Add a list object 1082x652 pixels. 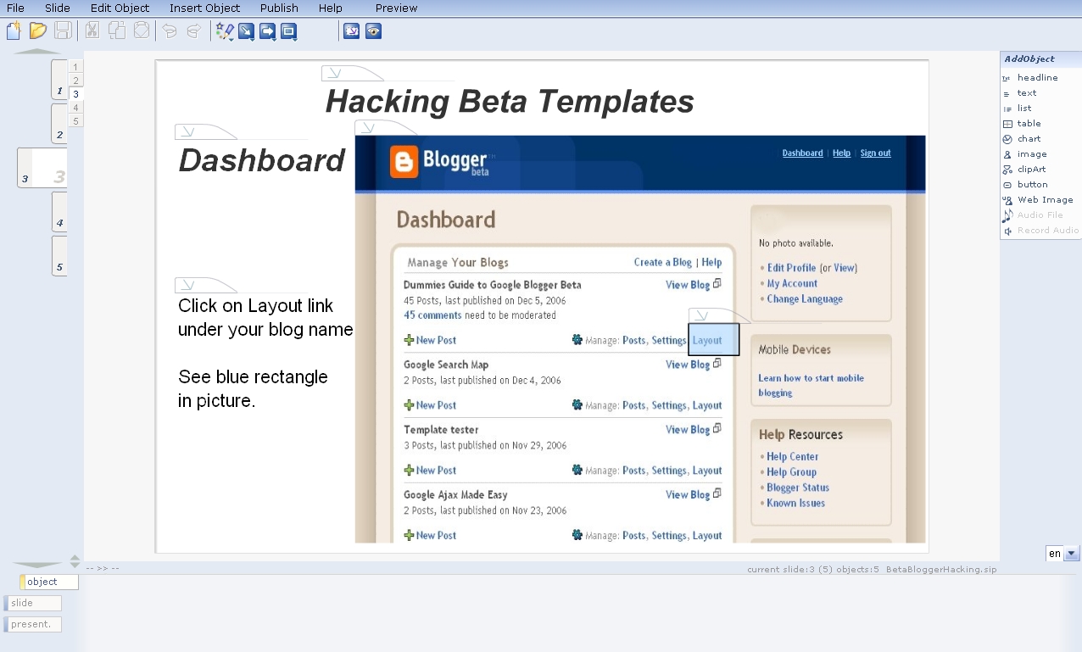click(x=1024, y=108)
